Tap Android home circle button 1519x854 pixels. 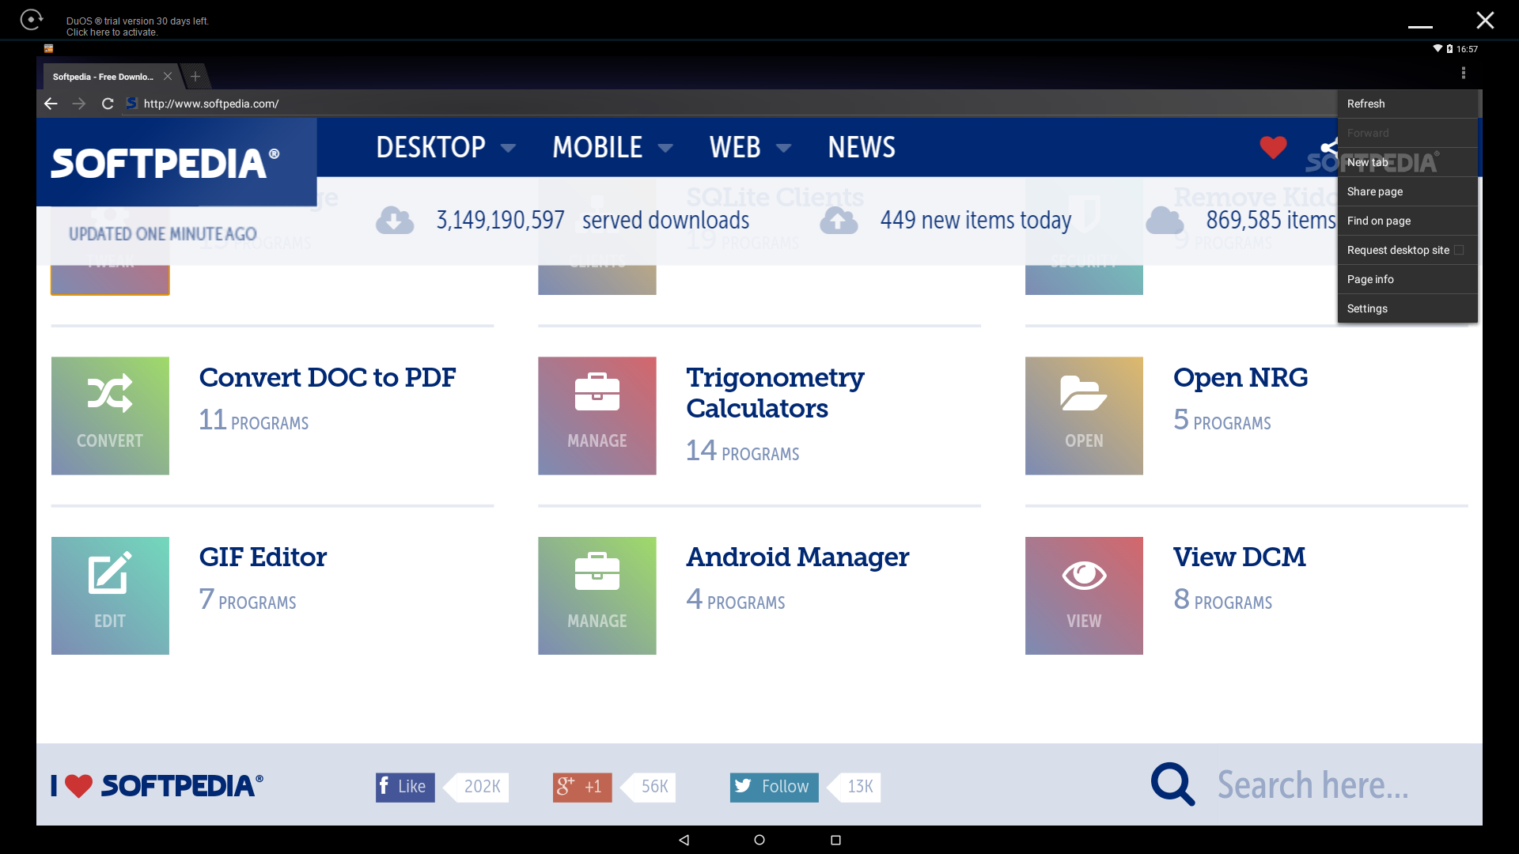[759, 840]
